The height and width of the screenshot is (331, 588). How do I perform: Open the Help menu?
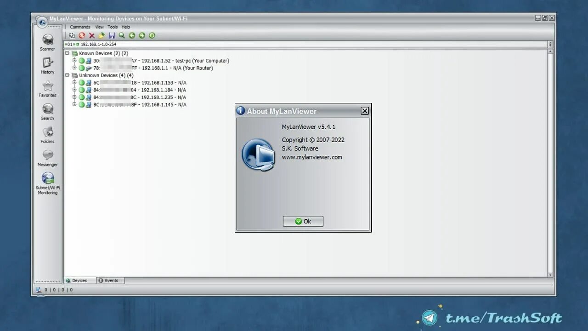[x=126, y=27]
